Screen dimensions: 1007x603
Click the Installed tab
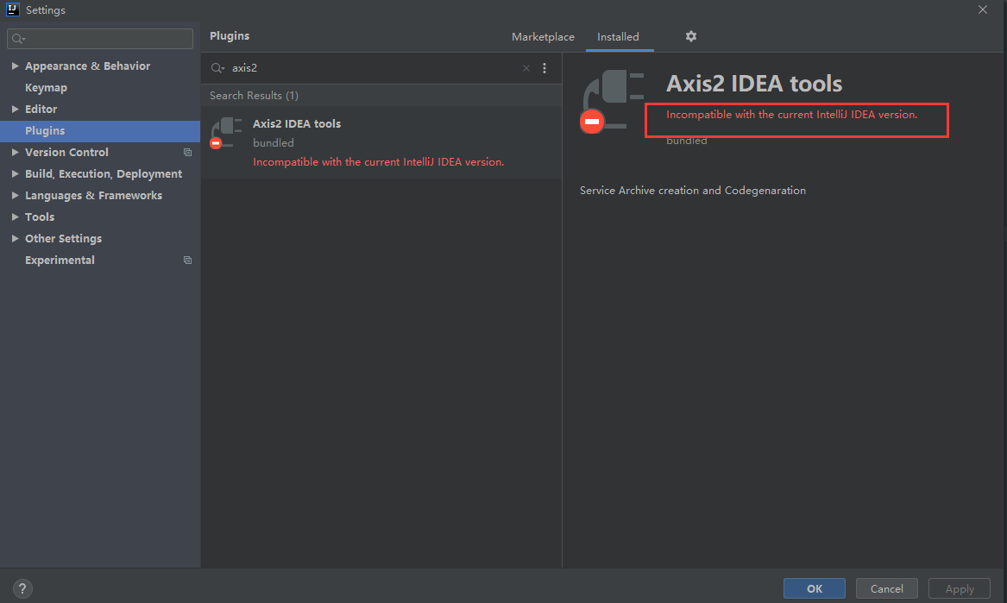pos(618,36)
